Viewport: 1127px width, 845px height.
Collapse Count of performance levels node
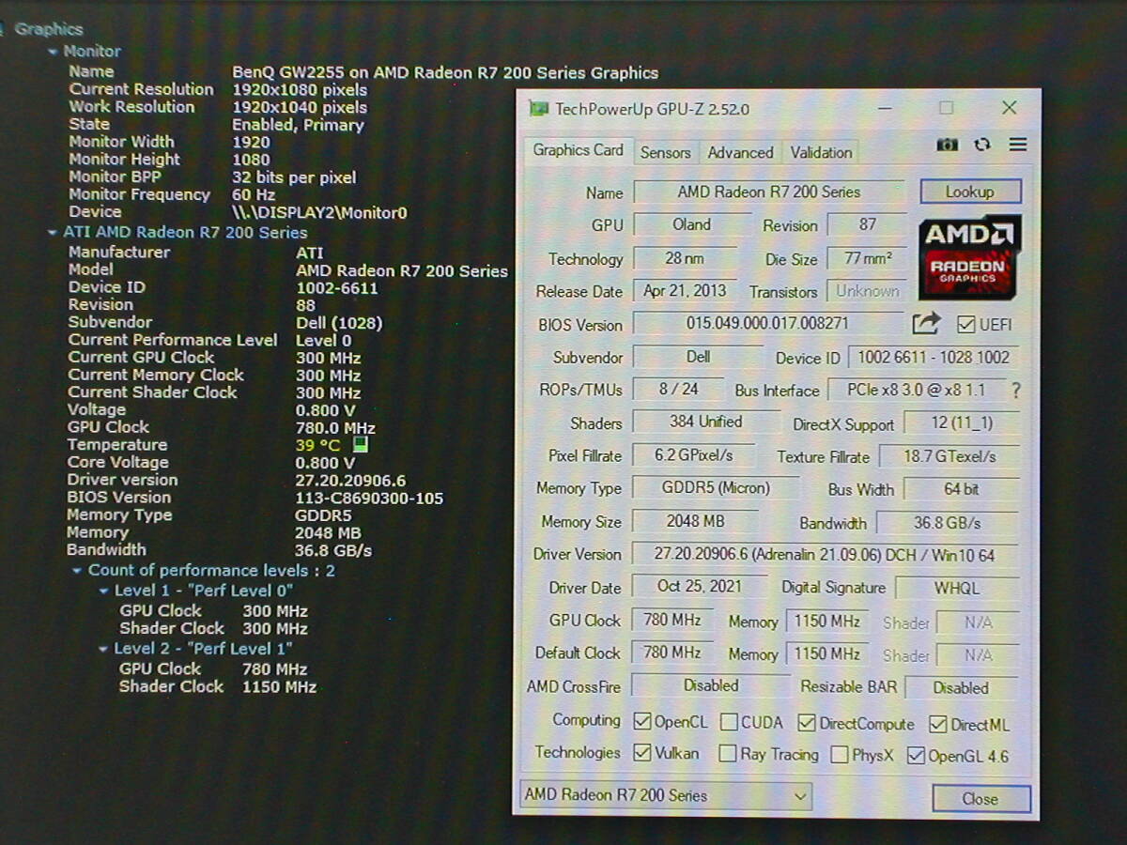click(78, 571)
